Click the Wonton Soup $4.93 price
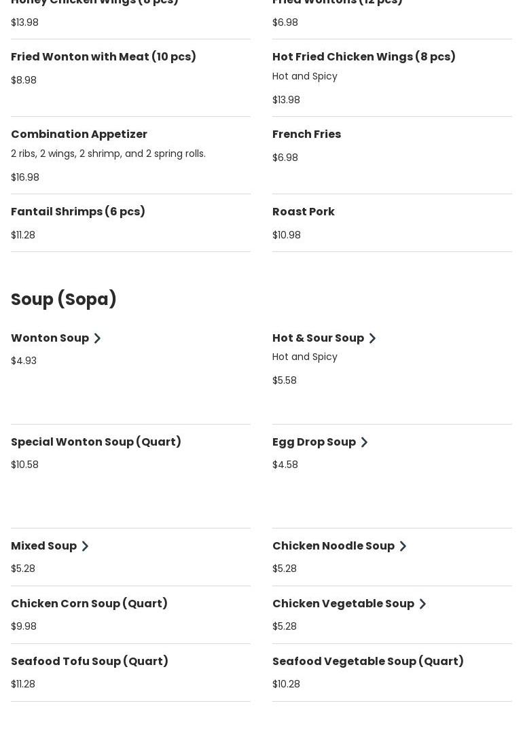 [24, 361]
